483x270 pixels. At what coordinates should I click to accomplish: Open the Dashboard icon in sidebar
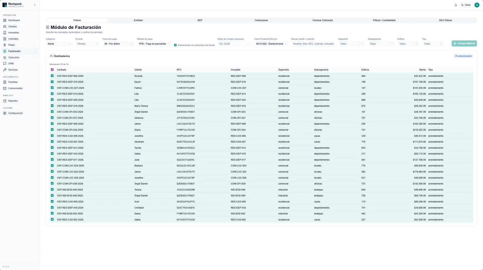pos(5,20)
